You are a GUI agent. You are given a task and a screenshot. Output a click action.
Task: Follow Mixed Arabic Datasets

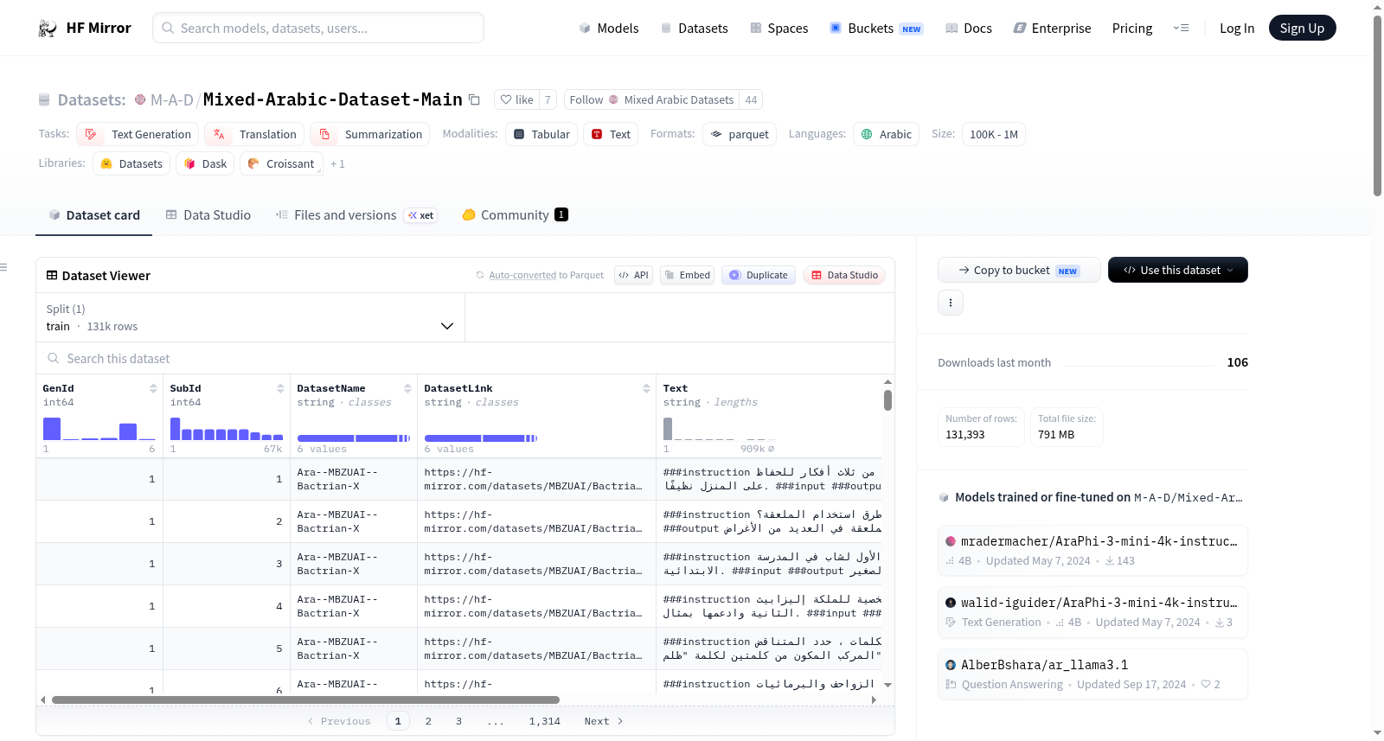pos(652,99)
